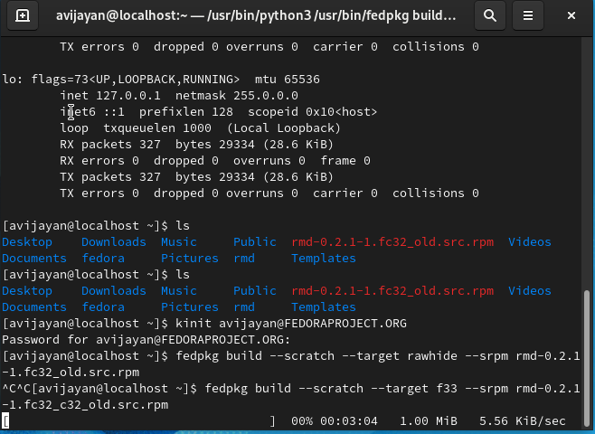The width and height of the screenshot is (595, 434).
Task: Click the Downloads folder name in second listing
Action: tap(113, 290)
